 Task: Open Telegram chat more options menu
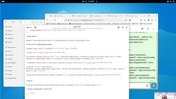[x=154, y=29]
